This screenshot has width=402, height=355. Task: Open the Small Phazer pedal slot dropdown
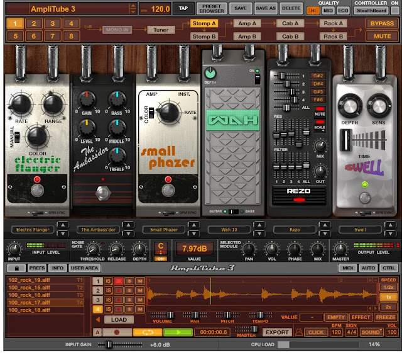tap(164, 230)
